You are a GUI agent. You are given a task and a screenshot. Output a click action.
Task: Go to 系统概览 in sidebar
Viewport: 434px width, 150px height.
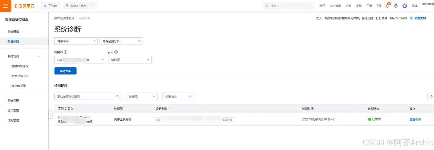pos(13,31)
